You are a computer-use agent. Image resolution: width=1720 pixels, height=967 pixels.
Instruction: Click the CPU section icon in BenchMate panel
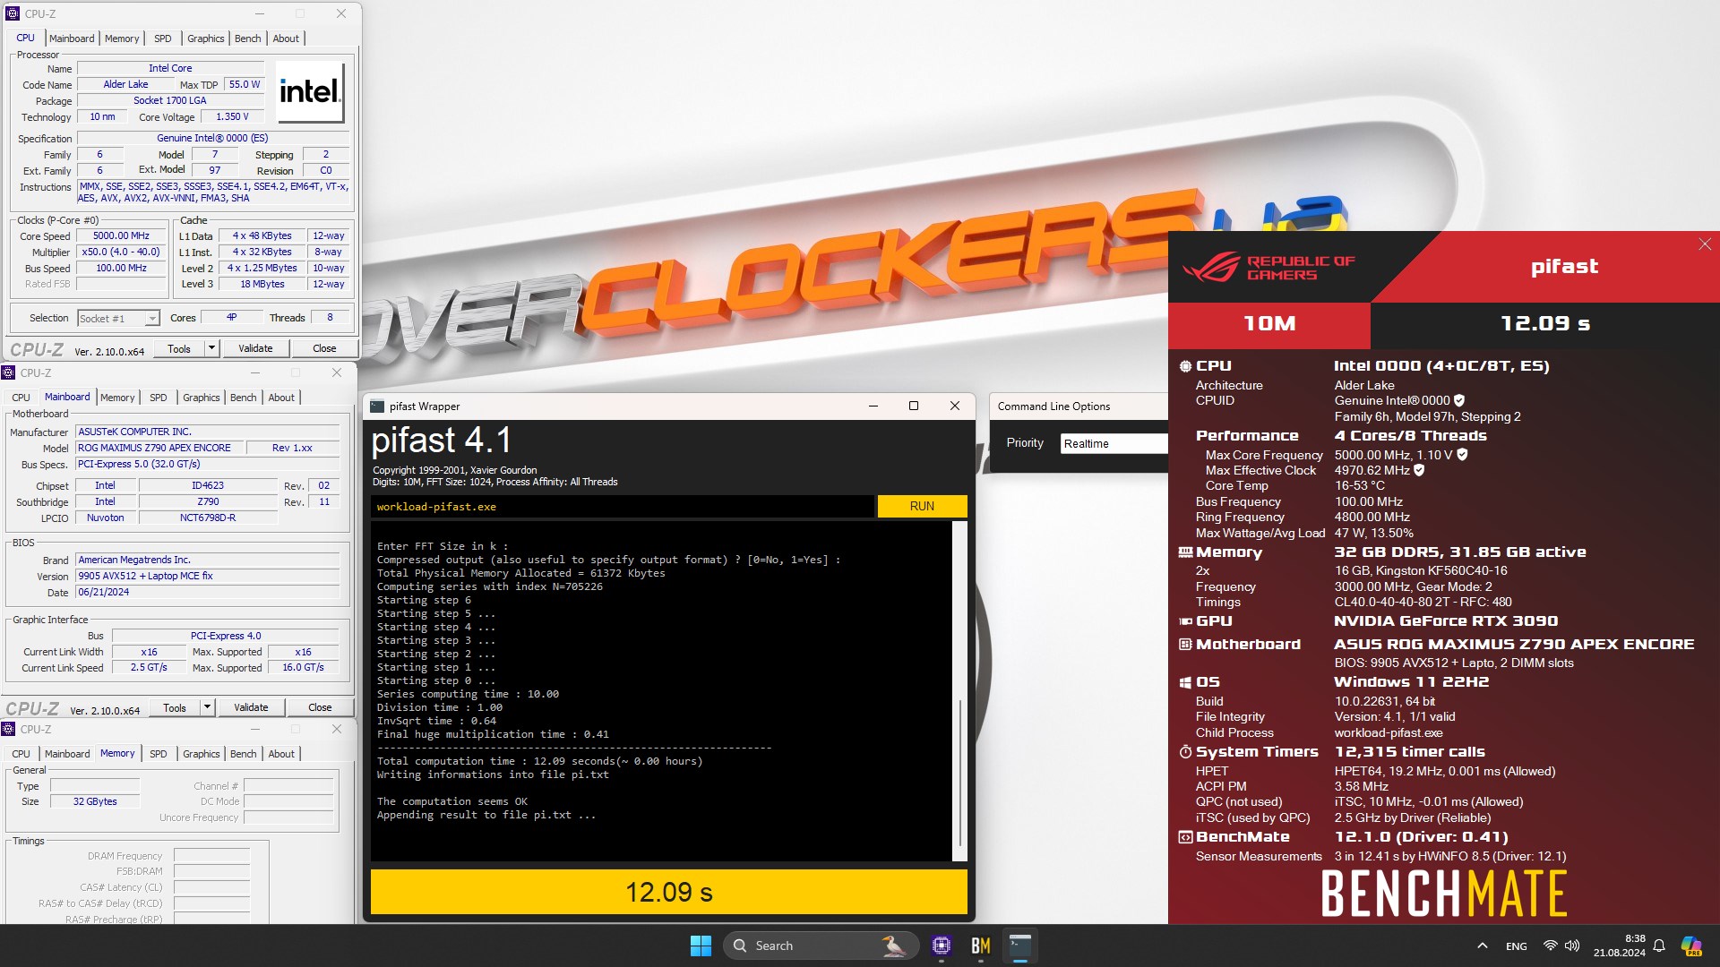[x=1185, y=366]
